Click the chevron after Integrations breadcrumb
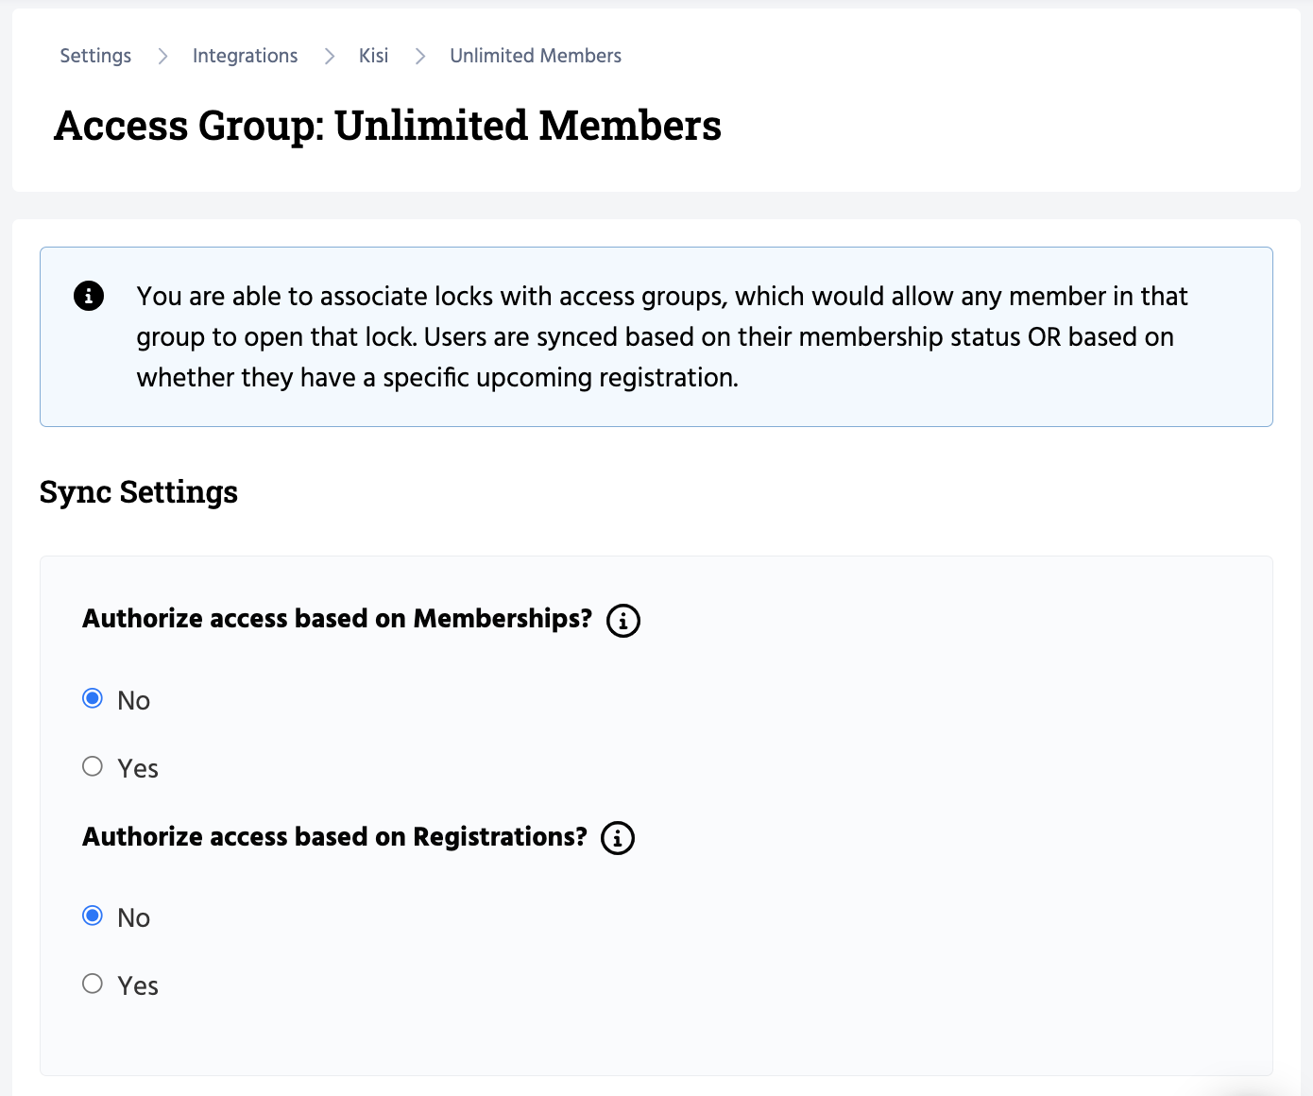The height and width of the screenshot is (1096, 1313). click(329, 57)
